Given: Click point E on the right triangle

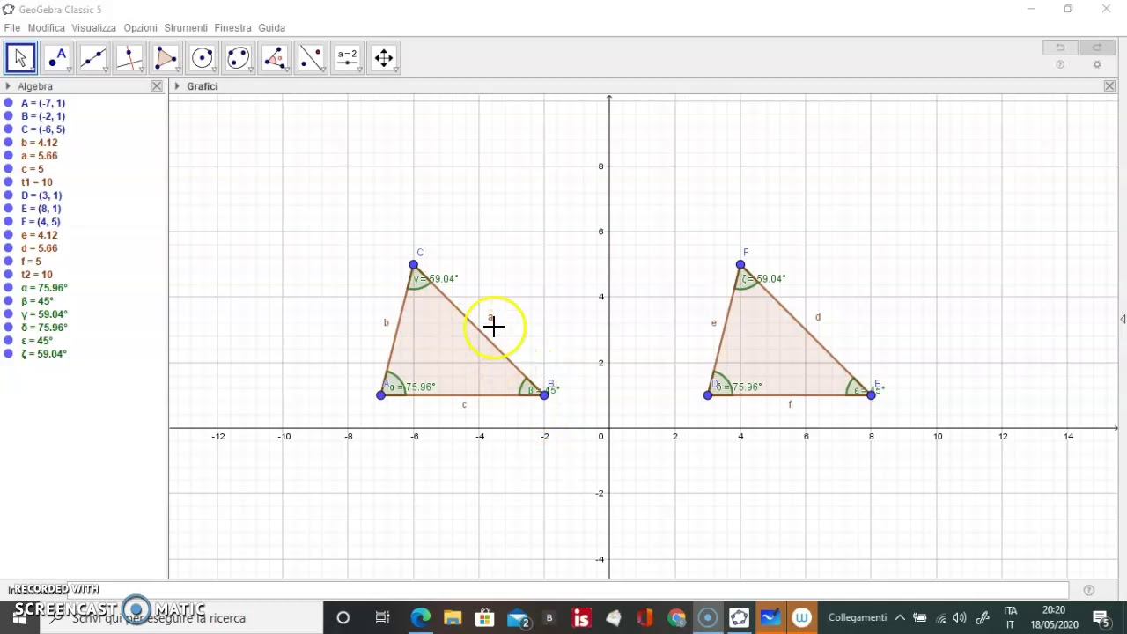Looking at the screenshot, I should click(x=872, y=394).
